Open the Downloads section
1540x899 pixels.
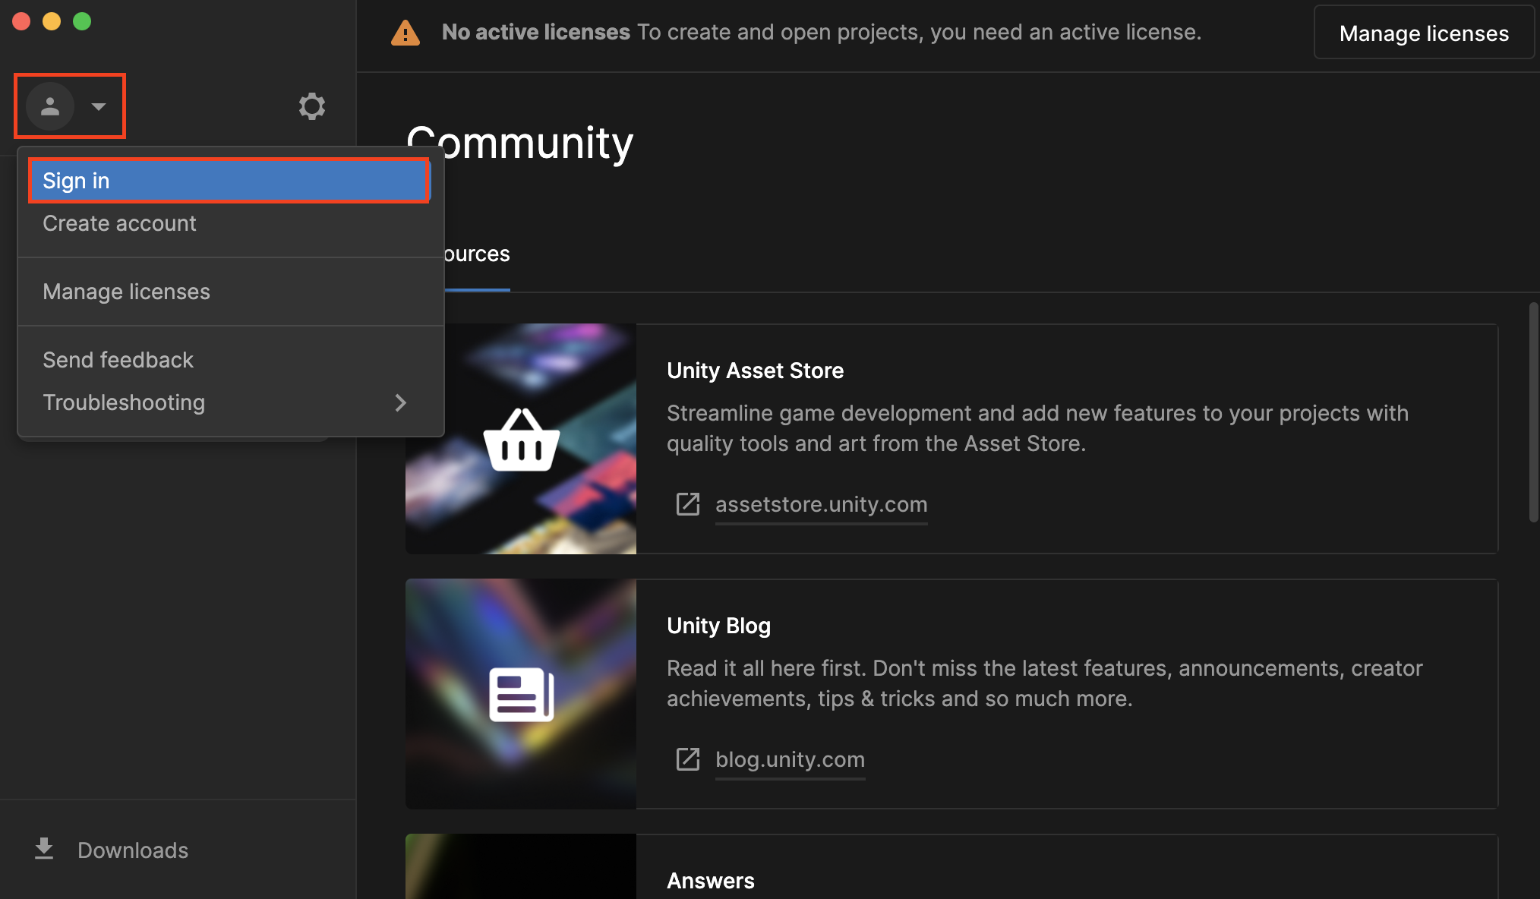[133, 850]
